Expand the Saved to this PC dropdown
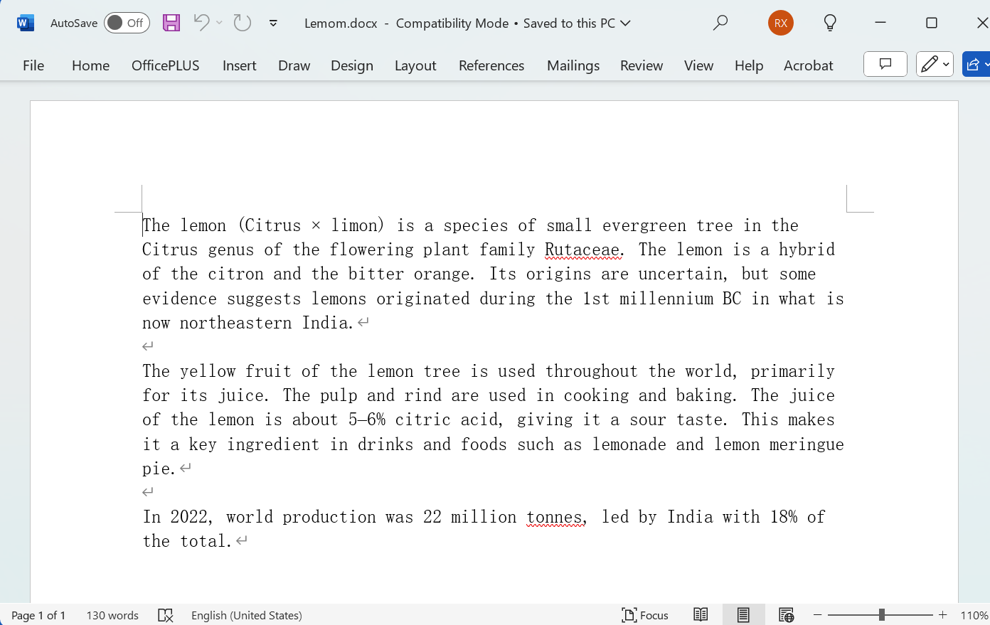990x625 pixels. 624,23
